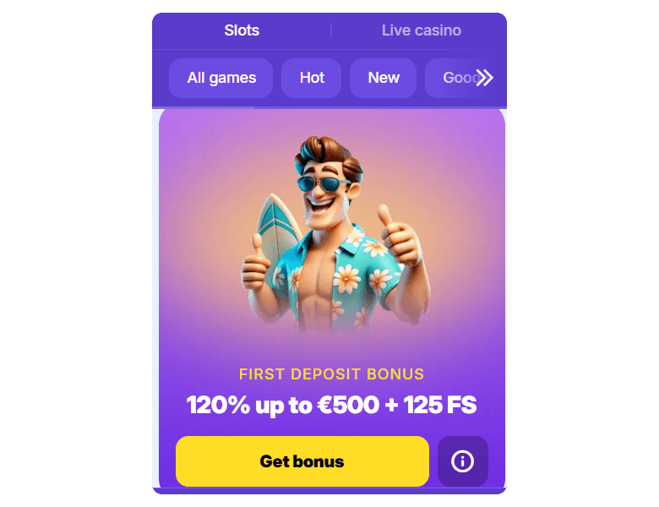Select the Hot games filter chip

(312, 78)
